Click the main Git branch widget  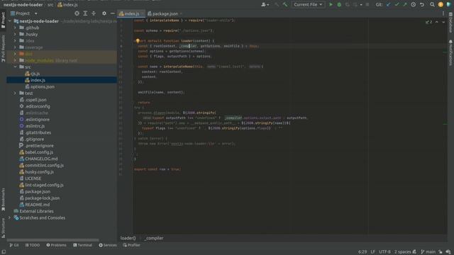point(428,252)
